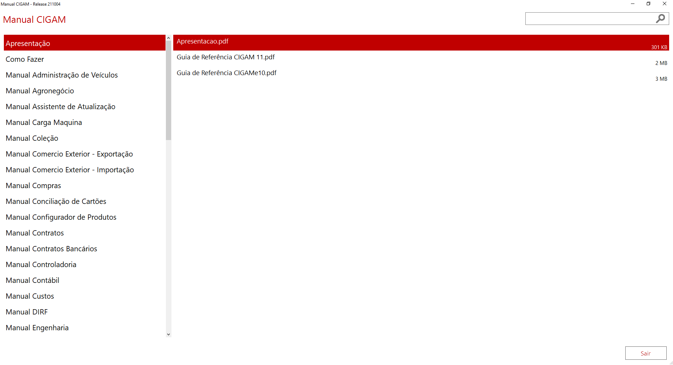Viewport: 673px width, 365px height.
Task: Open Guia de Referência CIGAMe10.pdf
Action: coord(421,74)
